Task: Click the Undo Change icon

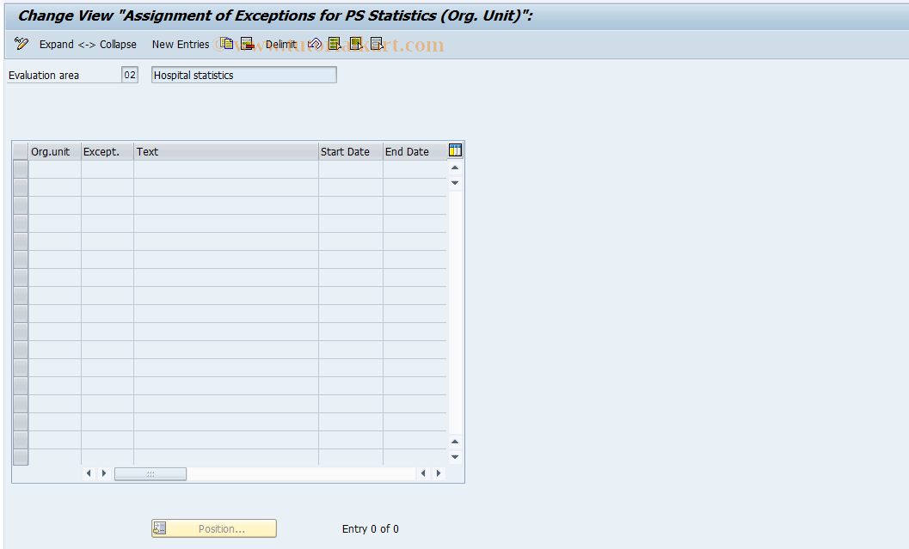Action: point(315,44)
